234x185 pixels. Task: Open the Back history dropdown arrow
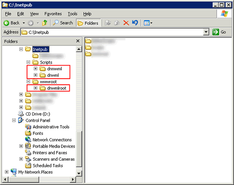[24, 23]
